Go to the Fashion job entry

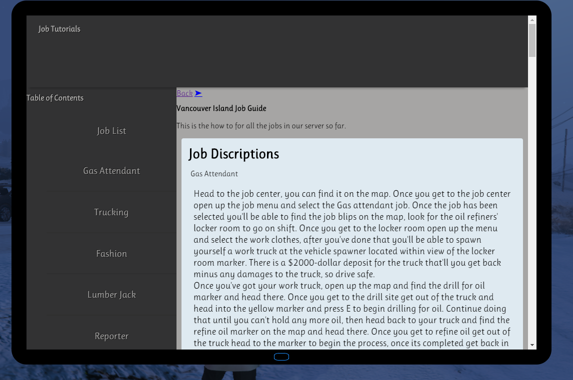[x=111, y=253]
